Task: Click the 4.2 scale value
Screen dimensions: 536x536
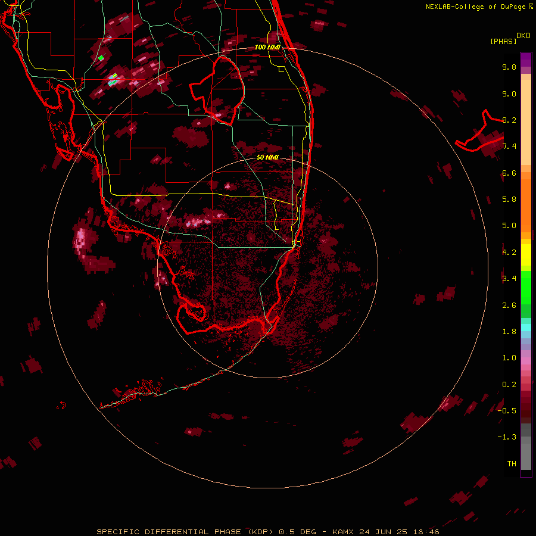Action: click(x=509, y=252)
